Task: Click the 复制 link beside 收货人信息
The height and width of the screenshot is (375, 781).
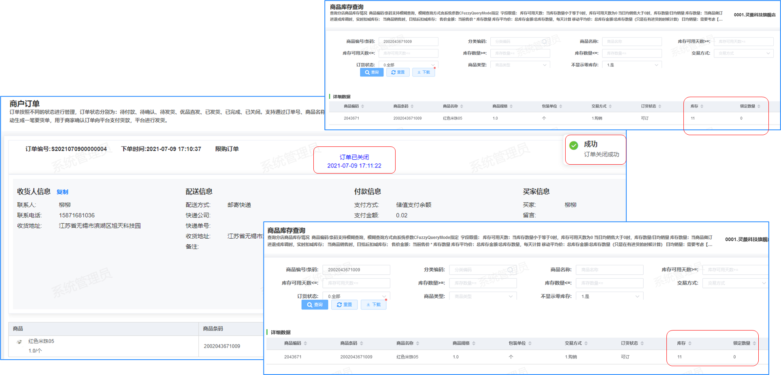Action: click(62, 192)
